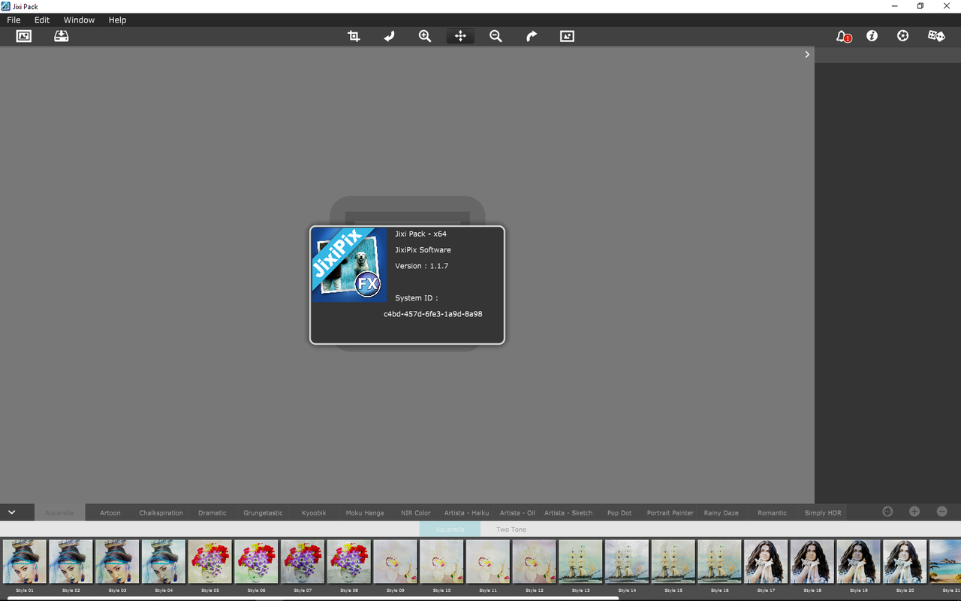Switch to the Kyoobik tab
The image size is (961, 601).
point(314,512)
